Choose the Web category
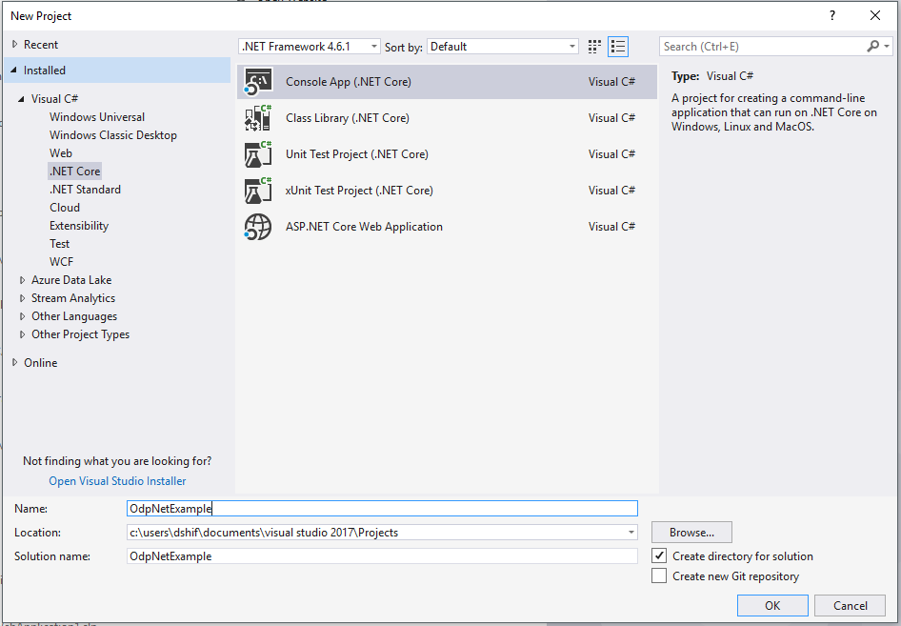The image size is (901, 626). tap(61, 152)
